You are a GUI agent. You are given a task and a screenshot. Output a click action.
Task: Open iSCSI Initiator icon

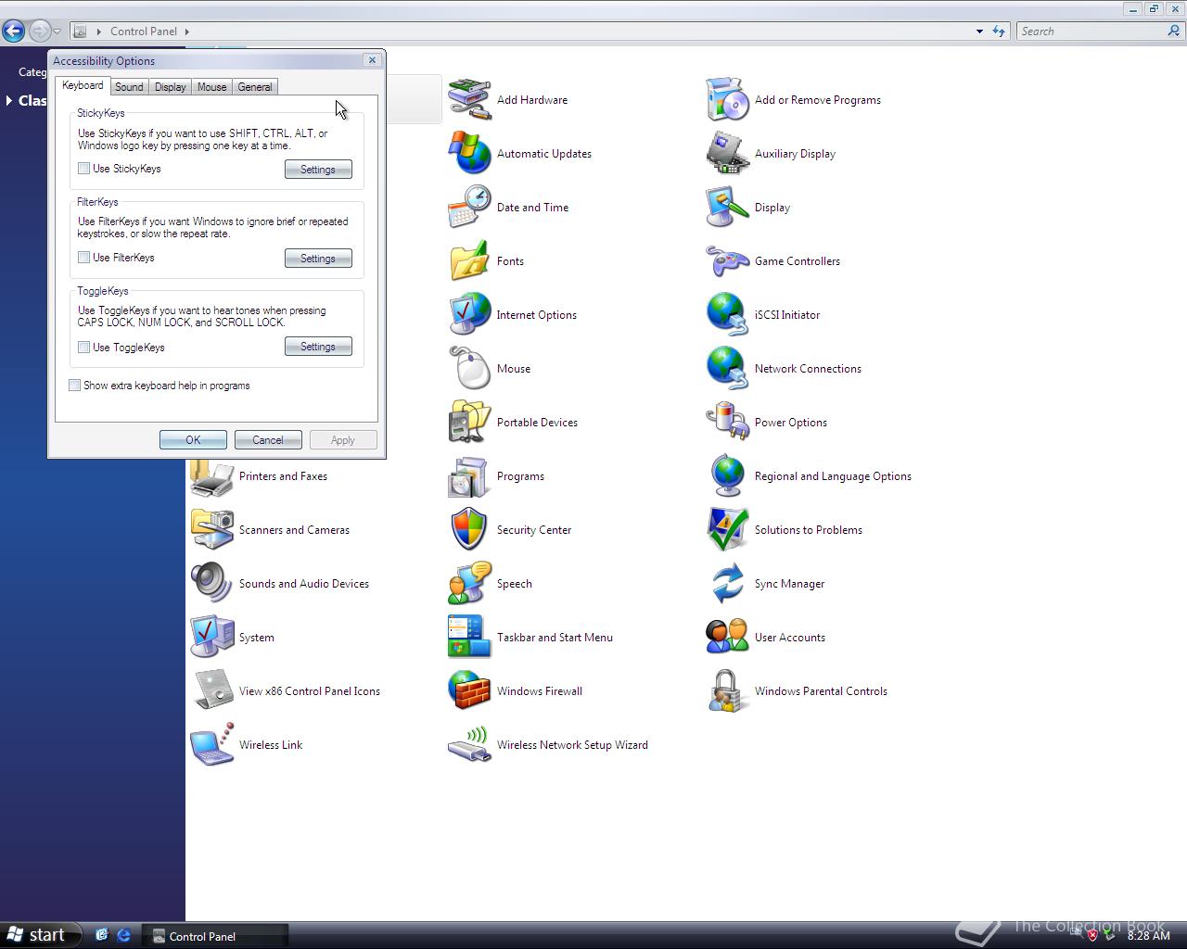click(727, 315)
